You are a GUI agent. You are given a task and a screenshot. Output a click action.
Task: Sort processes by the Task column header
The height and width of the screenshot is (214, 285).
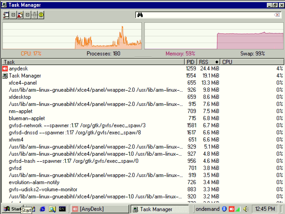click(93, 62)
